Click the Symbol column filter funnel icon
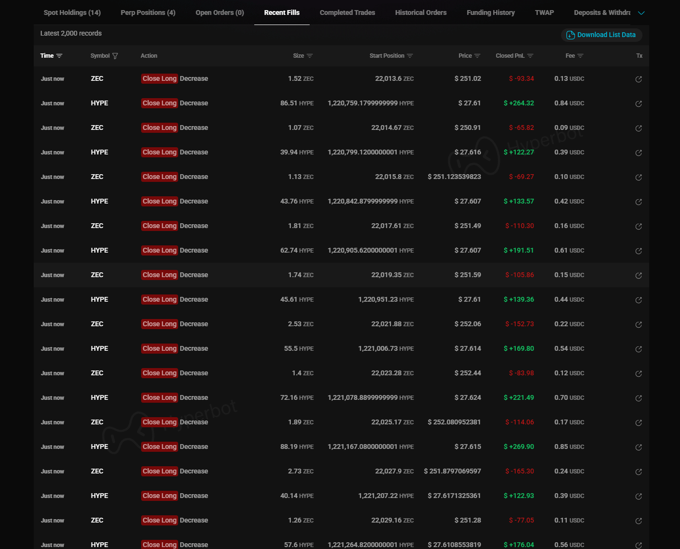The height and width of the screenshot is (549, 680). click(115, 56)
